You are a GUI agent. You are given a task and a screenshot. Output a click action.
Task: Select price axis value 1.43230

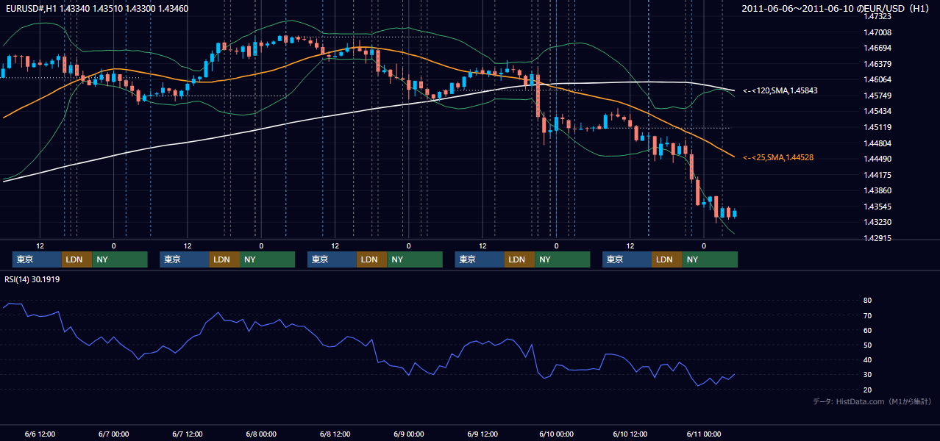[877, 222]
